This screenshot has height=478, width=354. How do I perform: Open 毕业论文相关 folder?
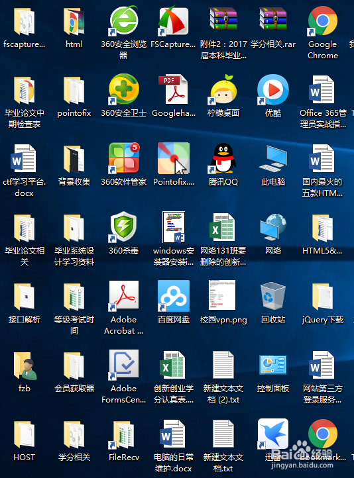click(24, 228)
